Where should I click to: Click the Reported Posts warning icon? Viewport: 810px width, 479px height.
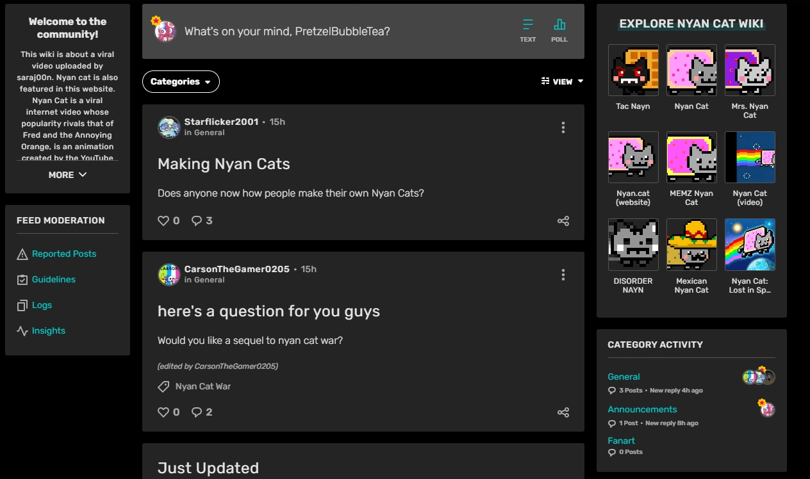(x=22, y=254)
